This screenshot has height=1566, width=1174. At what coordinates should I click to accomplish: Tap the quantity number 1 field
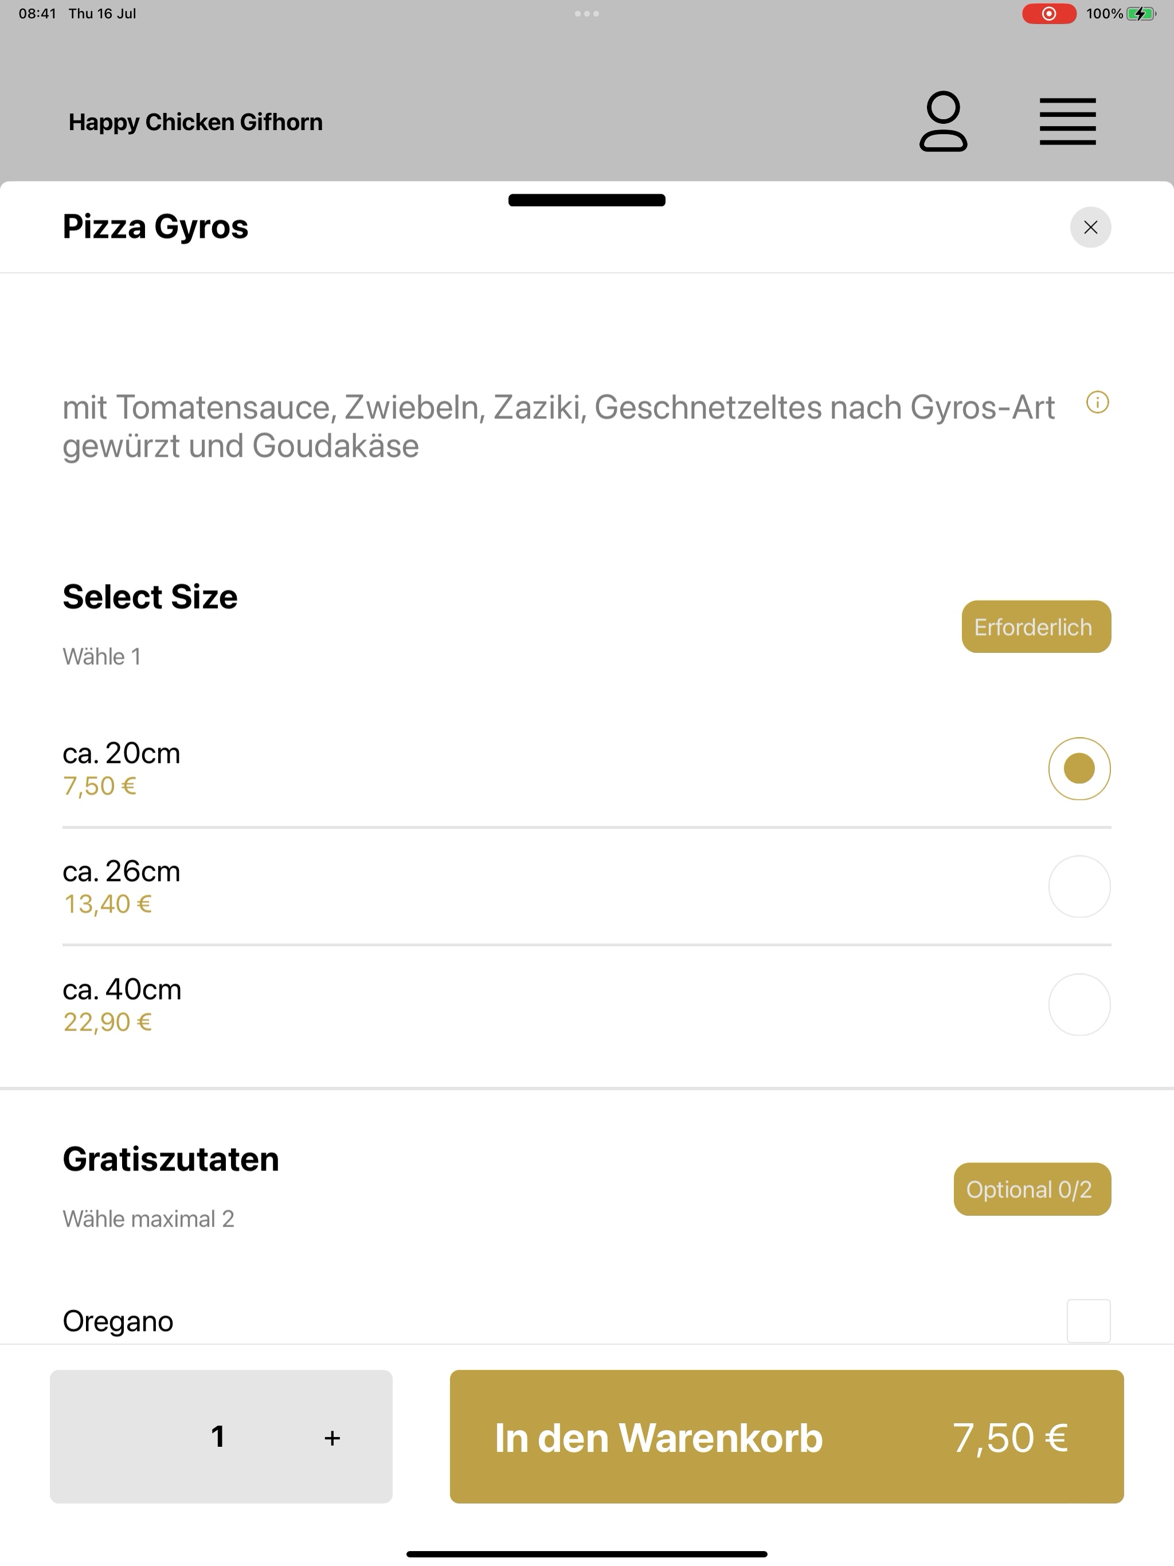[218, 1436]
